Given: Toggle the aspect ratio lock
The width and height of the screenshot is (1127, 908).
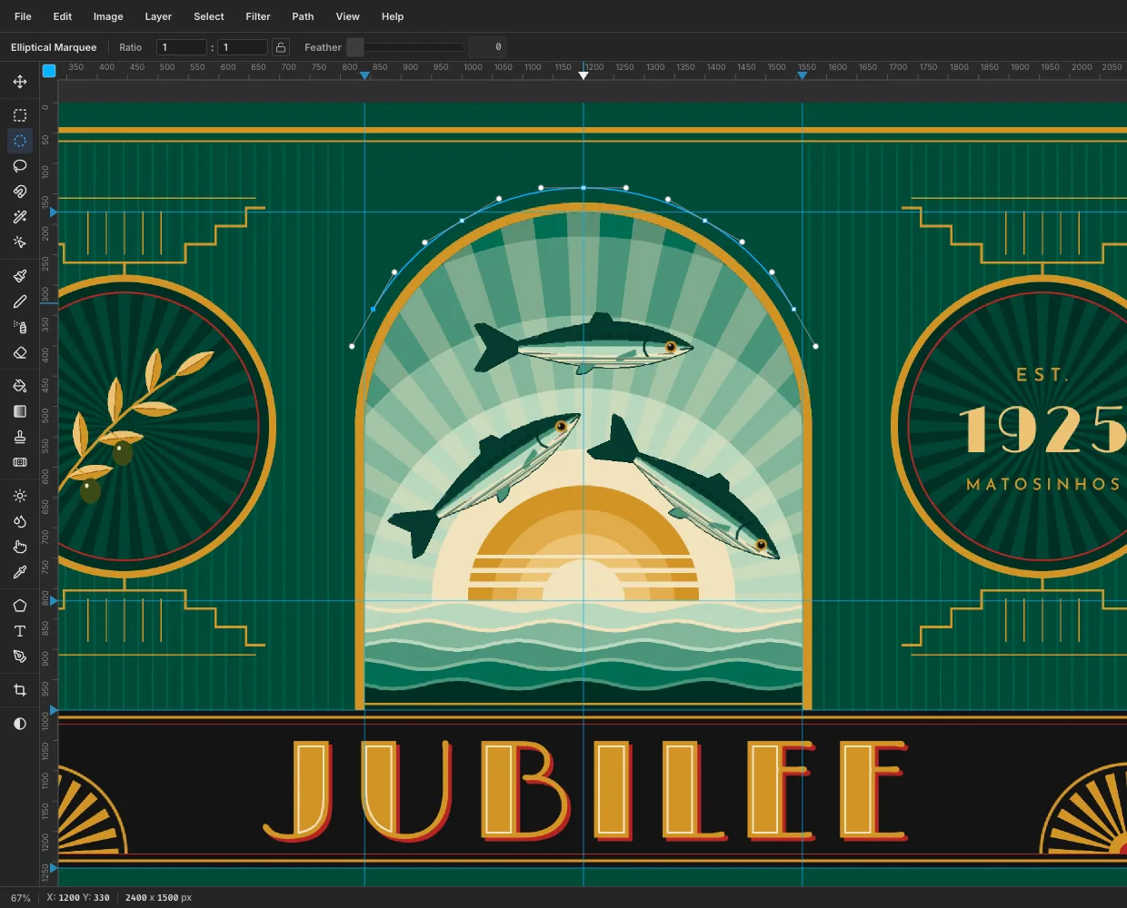Looking at the screenshot, I should tap(281, 47).
